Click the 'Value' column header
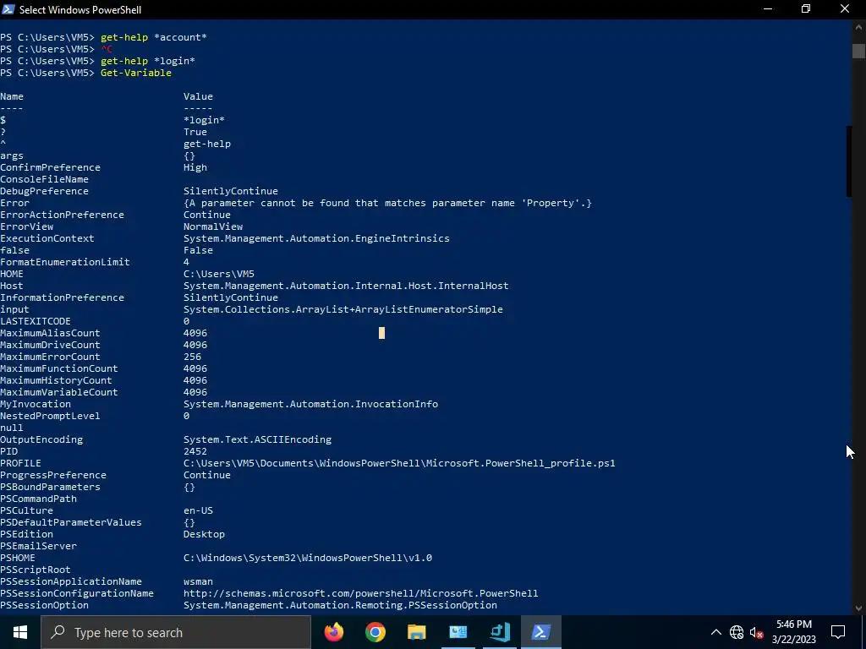Viewport: 866px width, 649px height. point(198,96)
